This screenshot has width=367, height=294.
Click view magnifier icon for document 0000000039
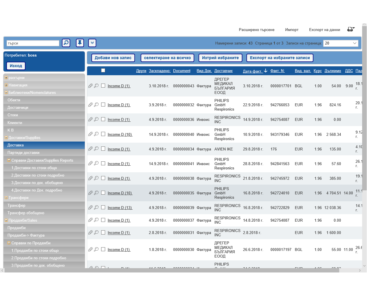pyautogui.click(x=96, y=208)
